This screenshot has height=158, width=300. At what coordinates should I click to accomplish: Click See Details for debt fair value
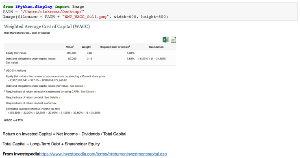click(x=78, y=86)
